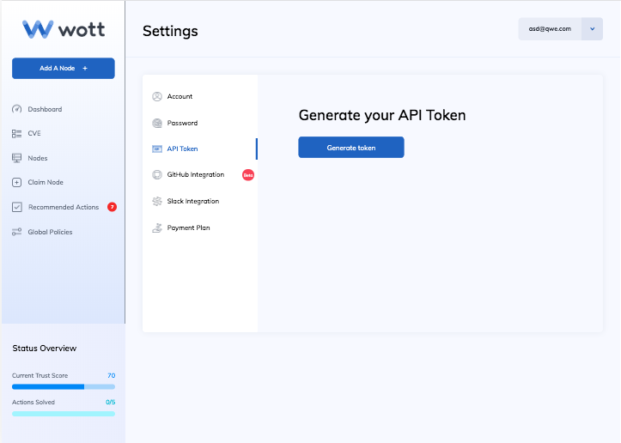Click the Account user icon
This screenshot has height=443, width=621.
[156, 96]
